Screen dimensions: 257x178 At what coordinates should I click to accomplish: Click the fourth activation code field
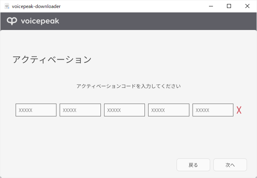click(x=169, y=110)
